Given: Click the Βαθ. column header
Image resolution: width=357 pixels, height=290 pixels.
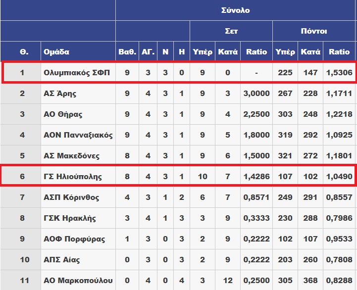Looking at the screenshot, I should [127, 52].
